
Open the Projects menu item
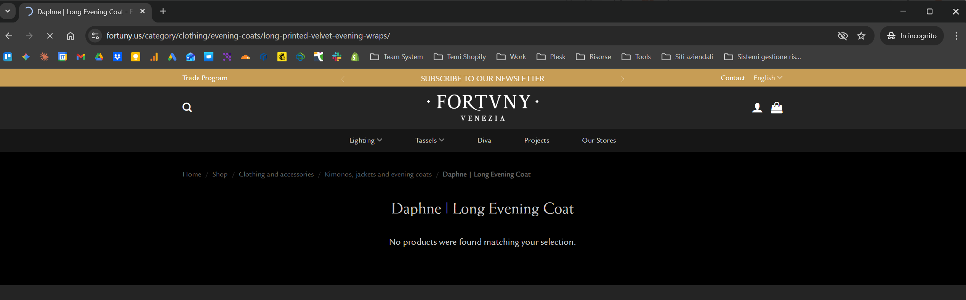pyautogui.click(x=537, y=140)
